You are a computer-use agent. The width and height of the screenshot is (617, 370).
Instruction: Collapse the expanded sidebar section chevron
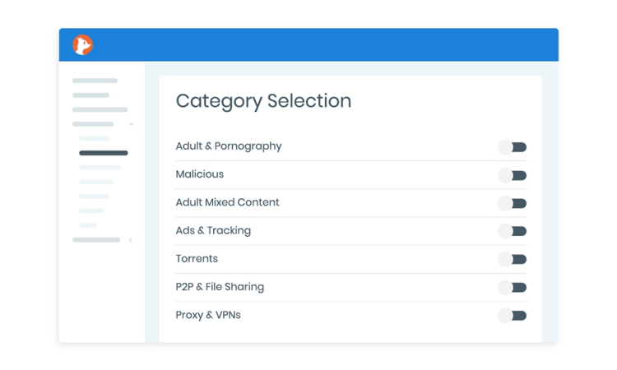132,124
